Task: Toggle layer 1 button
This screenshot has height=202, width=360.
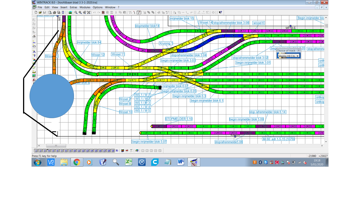Action: 36,151
